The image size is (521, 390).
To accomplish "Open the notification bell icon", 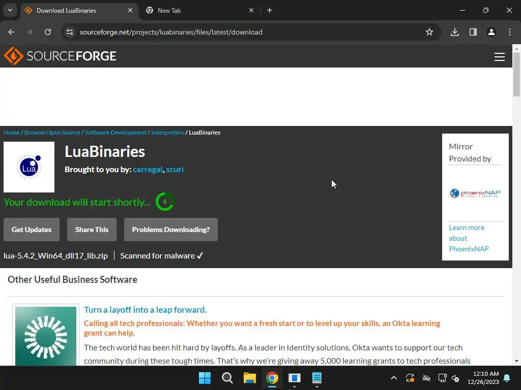I will (507, 378).
